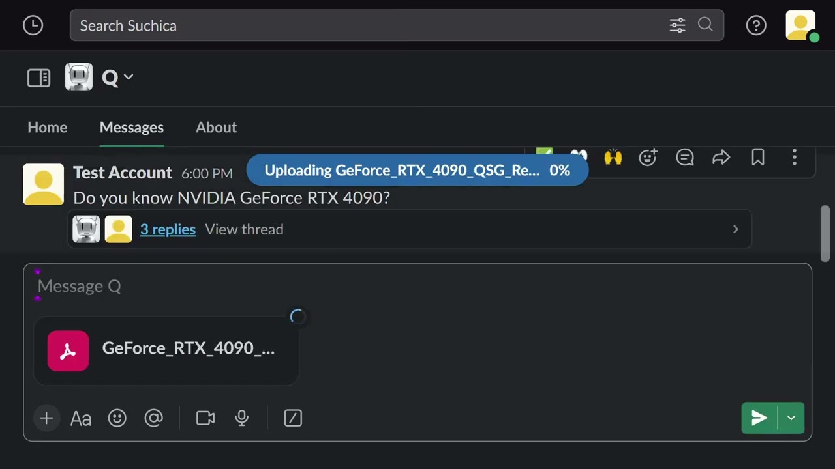Open more message actions menu
The height and width of the screenshot is (469, 835).
click(794, 157)
